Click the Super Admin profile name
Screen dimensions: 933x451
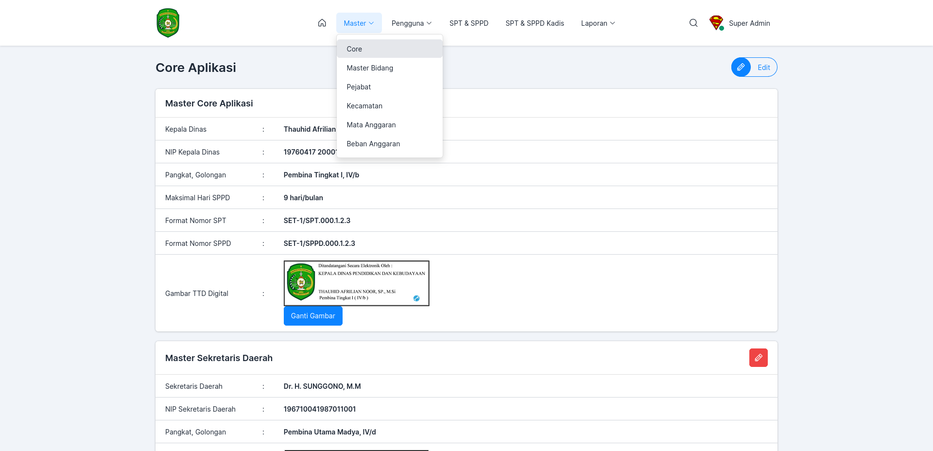[749, 23]
